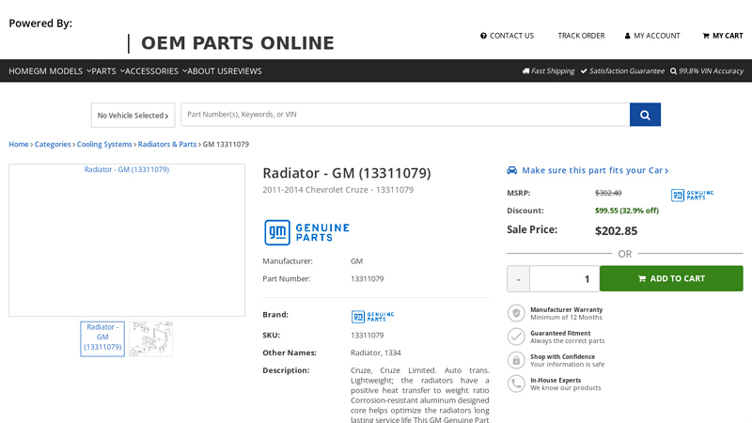Select the radiator diagram thumbnail

click(x=150, y=338)
